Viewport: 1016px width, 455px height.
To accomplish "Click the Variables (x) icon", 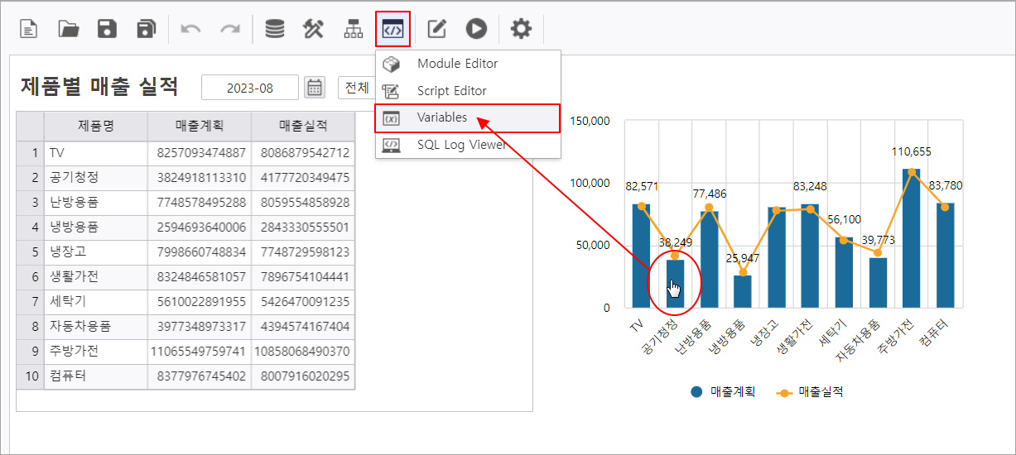I will [x=392, y=118].
